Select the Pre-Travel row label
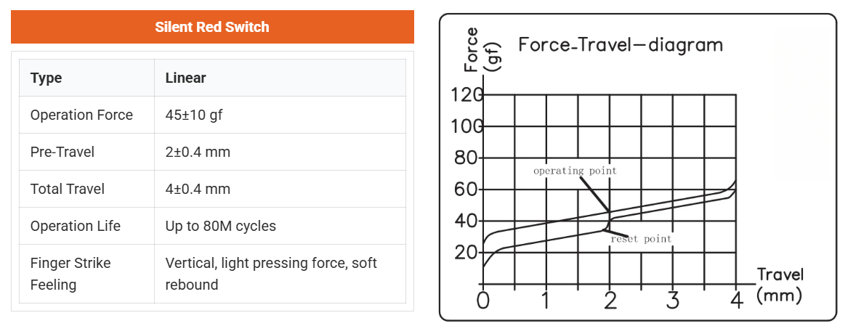The height and width of the screenshot is (334, 848). [62, 152]
